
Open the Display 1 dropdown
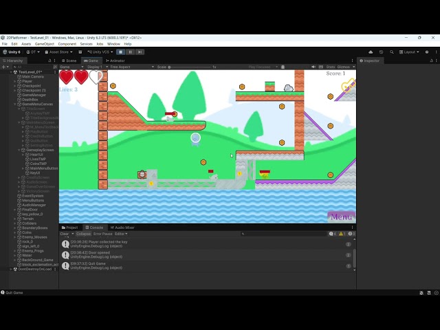97,67
